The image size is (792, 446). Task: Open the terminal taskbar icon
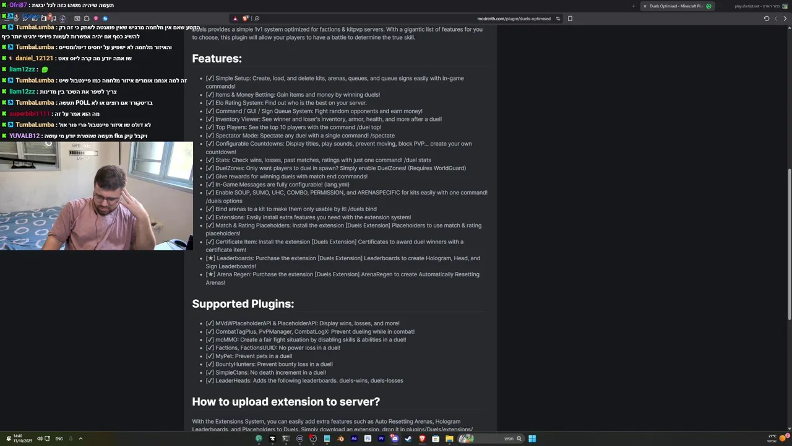pos(286,439)
